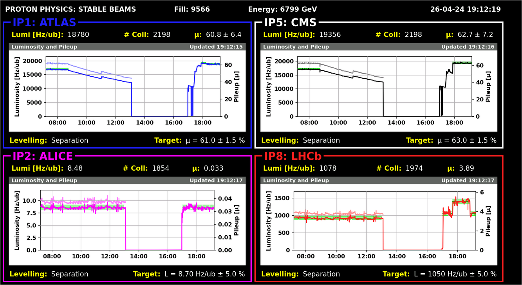This screenshot has width=522, height=285.
Task: Click the ATLAS luminosity plot area
Action: click(133, 87)
